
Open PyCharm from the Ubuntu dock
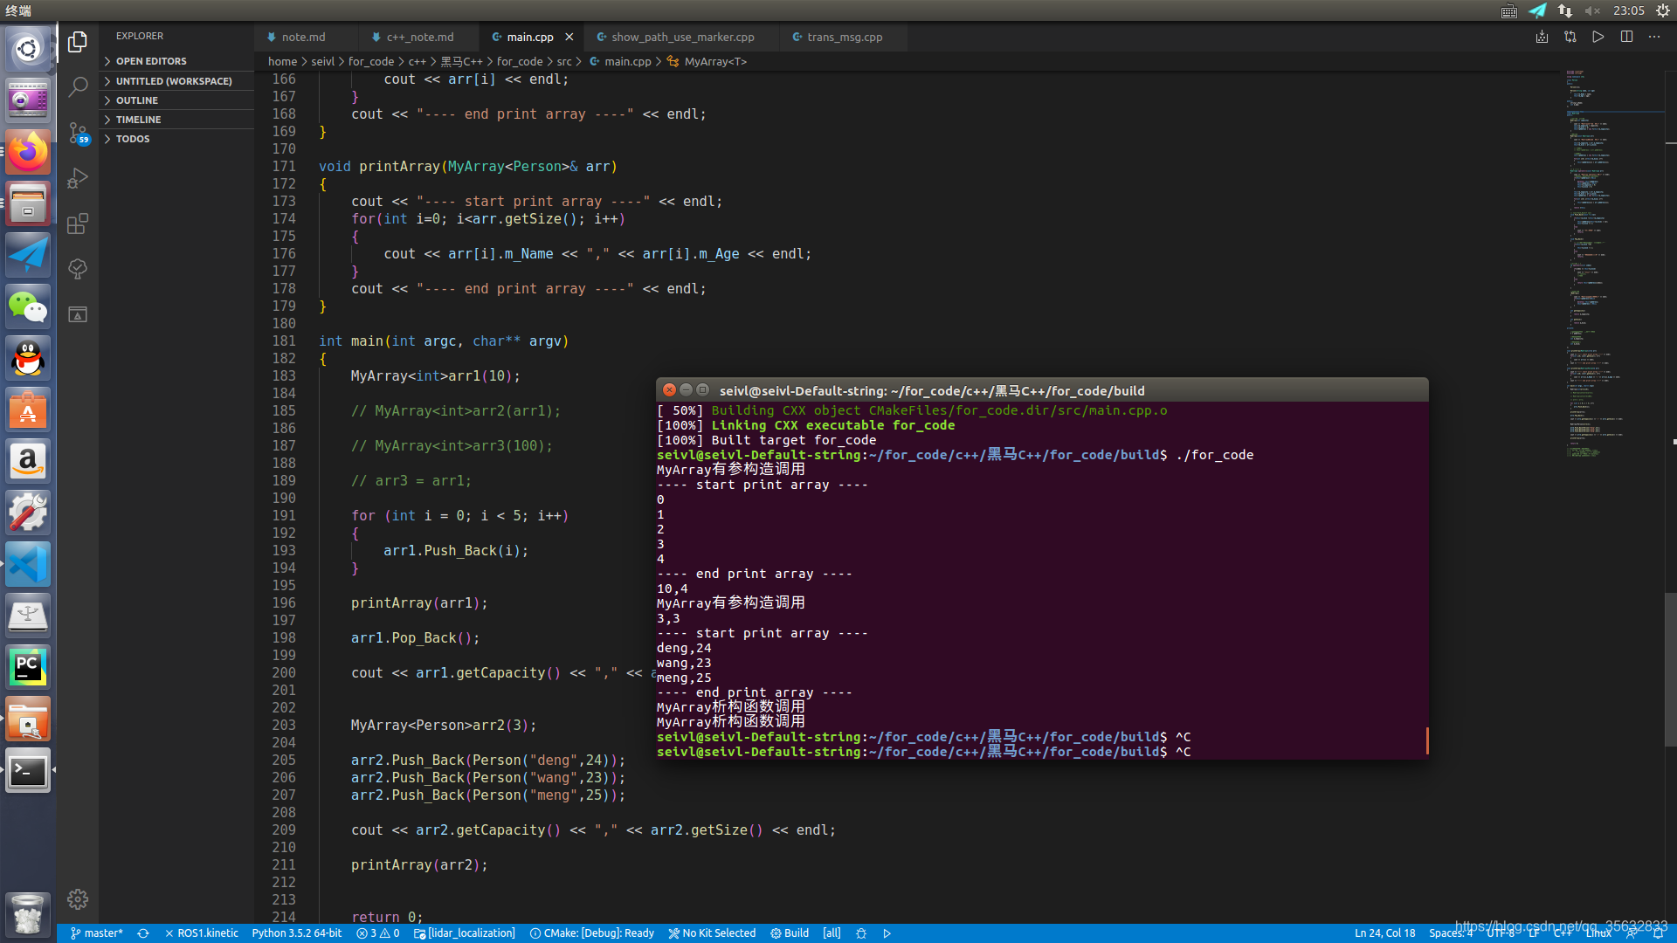coord(28,667)
